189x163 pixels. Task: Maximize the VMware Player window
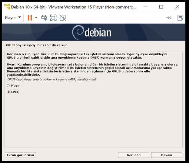pos(161,7)
